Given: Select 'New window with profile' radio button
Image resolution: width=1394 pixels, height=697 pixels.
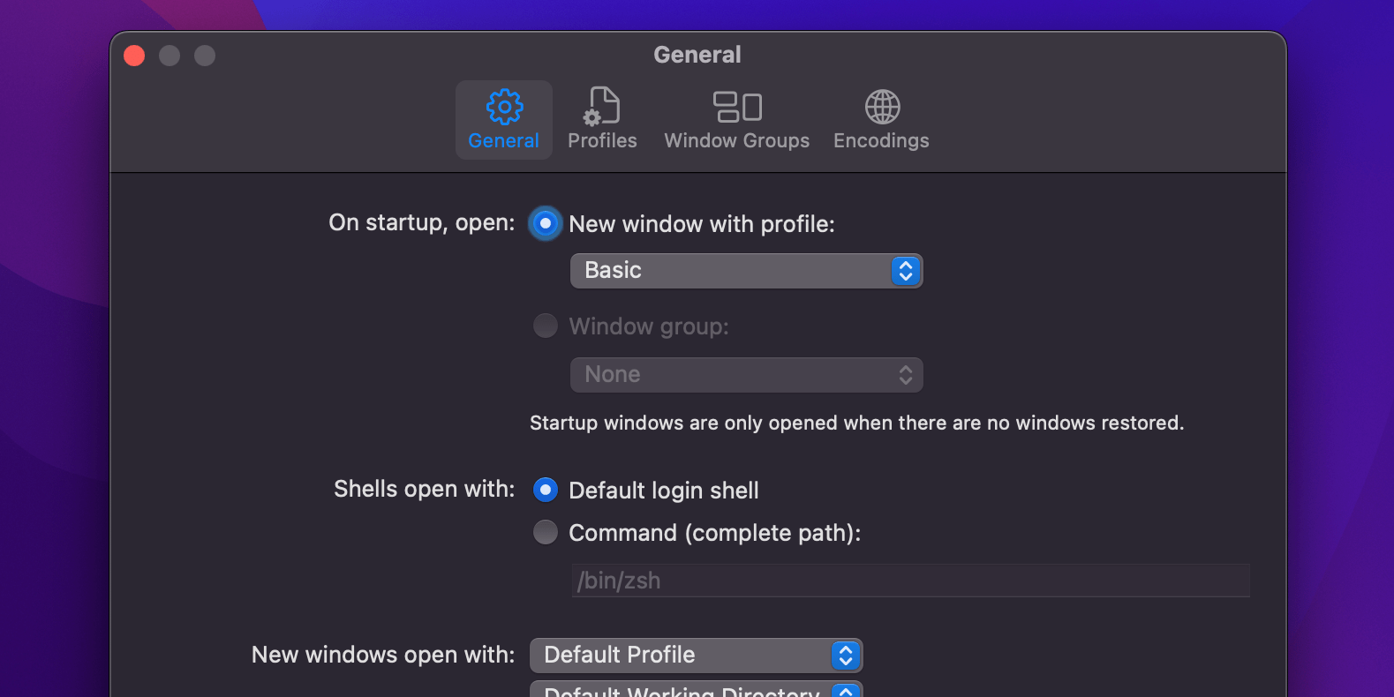Looking at the screenshot, I should 546,224.
